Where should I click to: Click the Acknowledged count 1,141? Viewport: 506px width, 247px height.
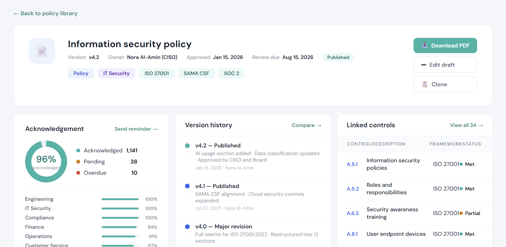coord(132,150)
